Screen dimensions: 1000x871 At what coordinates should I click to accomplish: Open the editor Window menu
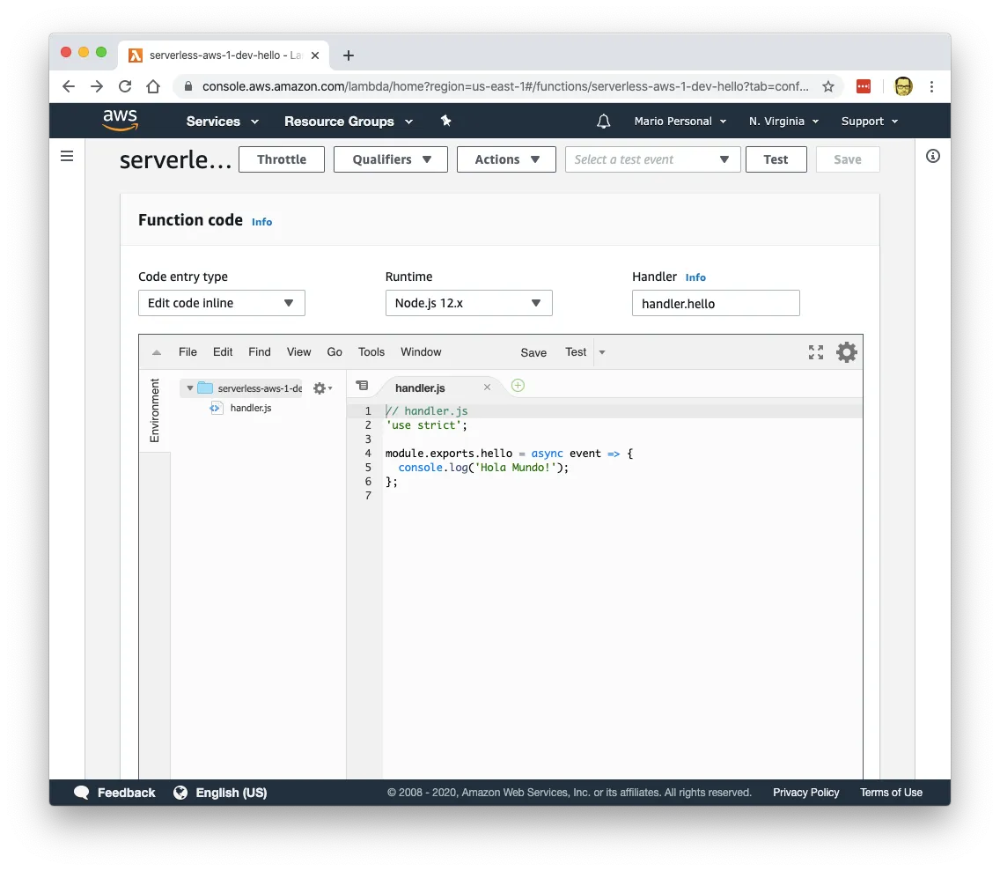(x=421, y=352)
